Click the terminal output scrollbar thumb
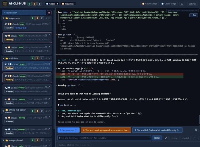The height and width of the screenshot is (147, 200). 199,120
